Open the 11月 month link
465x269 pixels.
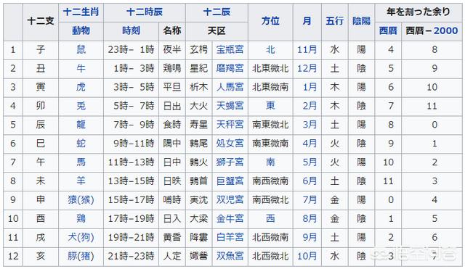(307, 49)
